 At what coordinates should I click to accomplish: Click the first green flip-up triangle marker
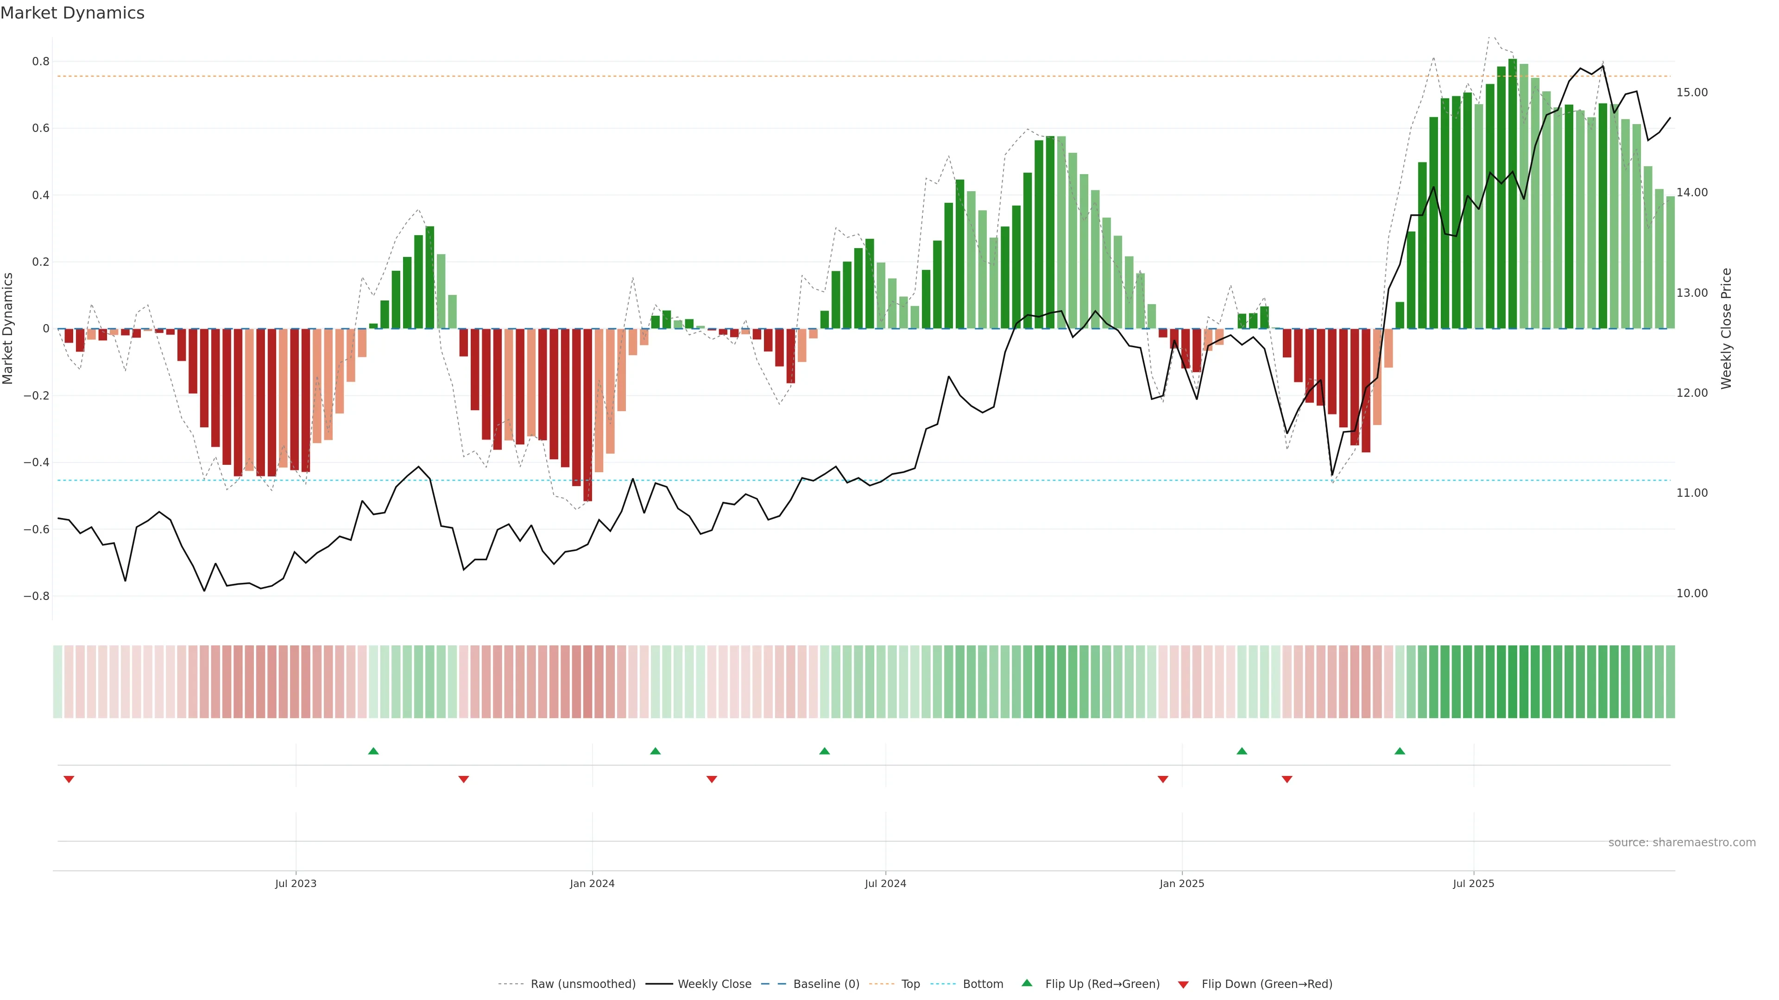tap(373, 751)
